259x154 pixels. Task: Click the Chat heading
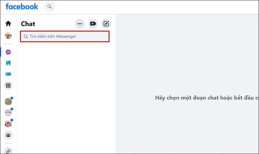[28, 24]
